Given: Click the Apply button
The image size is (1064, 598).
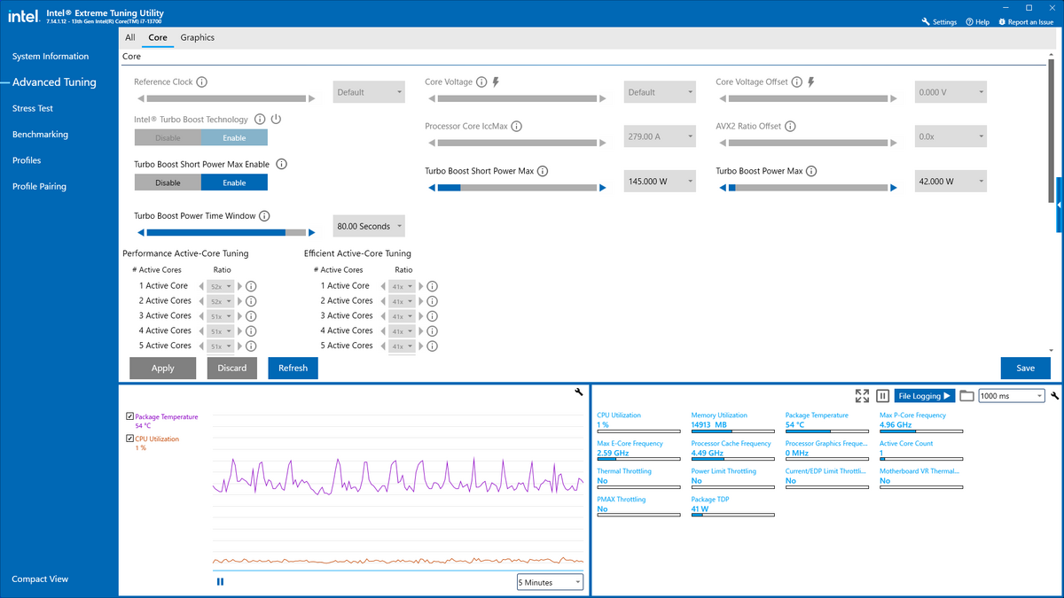Looking at the screenshot, I should point(163,369).
